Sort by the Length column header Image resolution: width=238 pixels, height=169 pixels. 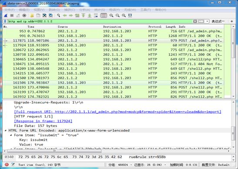point(171,27)
